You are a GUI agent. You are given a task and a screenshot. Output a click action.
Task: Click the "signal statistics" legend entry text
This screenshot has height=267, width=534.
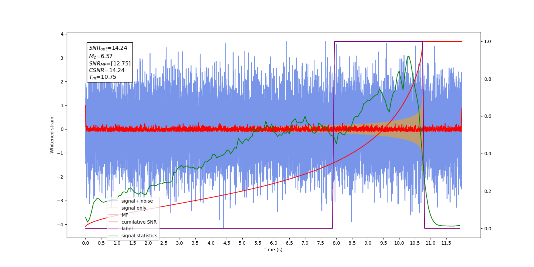click(139, 236)
